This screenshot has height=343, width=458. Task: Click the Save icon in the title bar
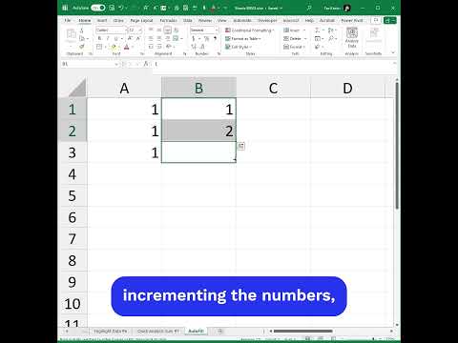pos(112,8)
